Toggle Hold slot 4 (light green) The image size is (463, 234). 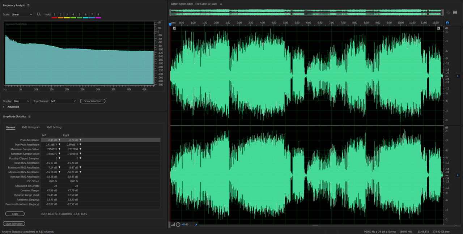click(x=73, y=14)
